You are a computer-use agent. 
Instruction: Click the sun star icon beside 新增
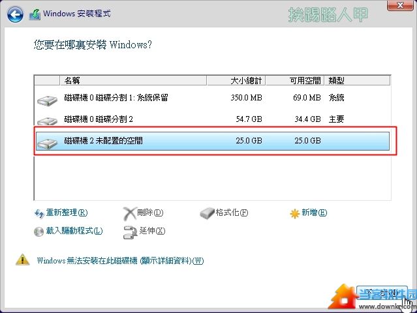(x=295, y=214)
